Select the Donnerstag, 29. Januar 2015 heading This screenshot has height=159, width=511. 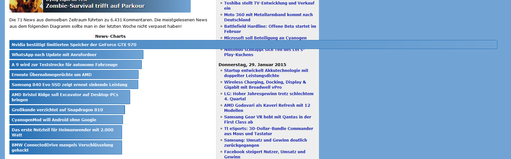pos(252,65)
